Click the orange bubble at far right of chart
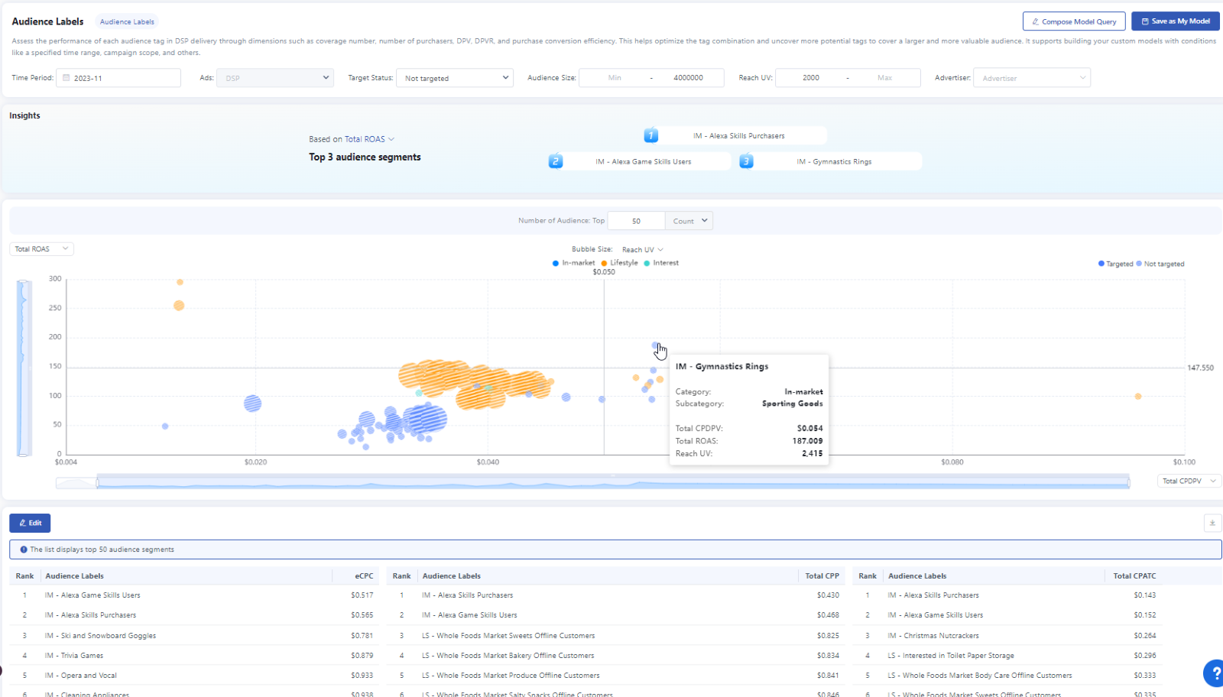1223x697 pixels. point(1138,397)
